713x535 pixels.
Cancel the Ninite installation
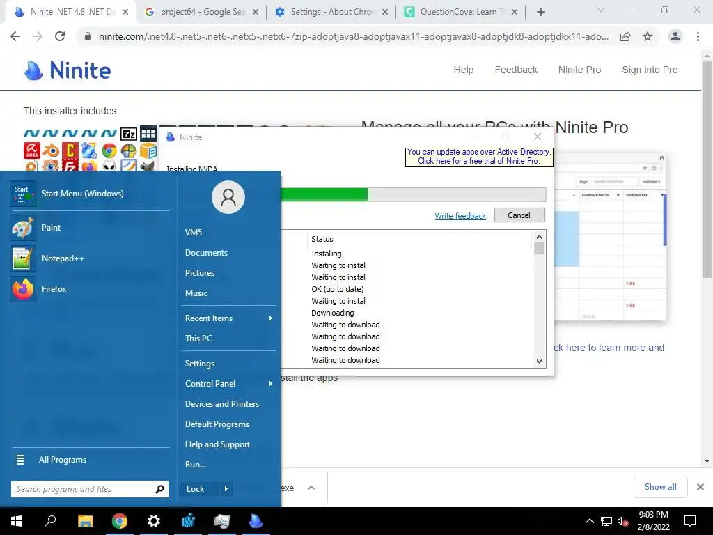click(519, 215)
